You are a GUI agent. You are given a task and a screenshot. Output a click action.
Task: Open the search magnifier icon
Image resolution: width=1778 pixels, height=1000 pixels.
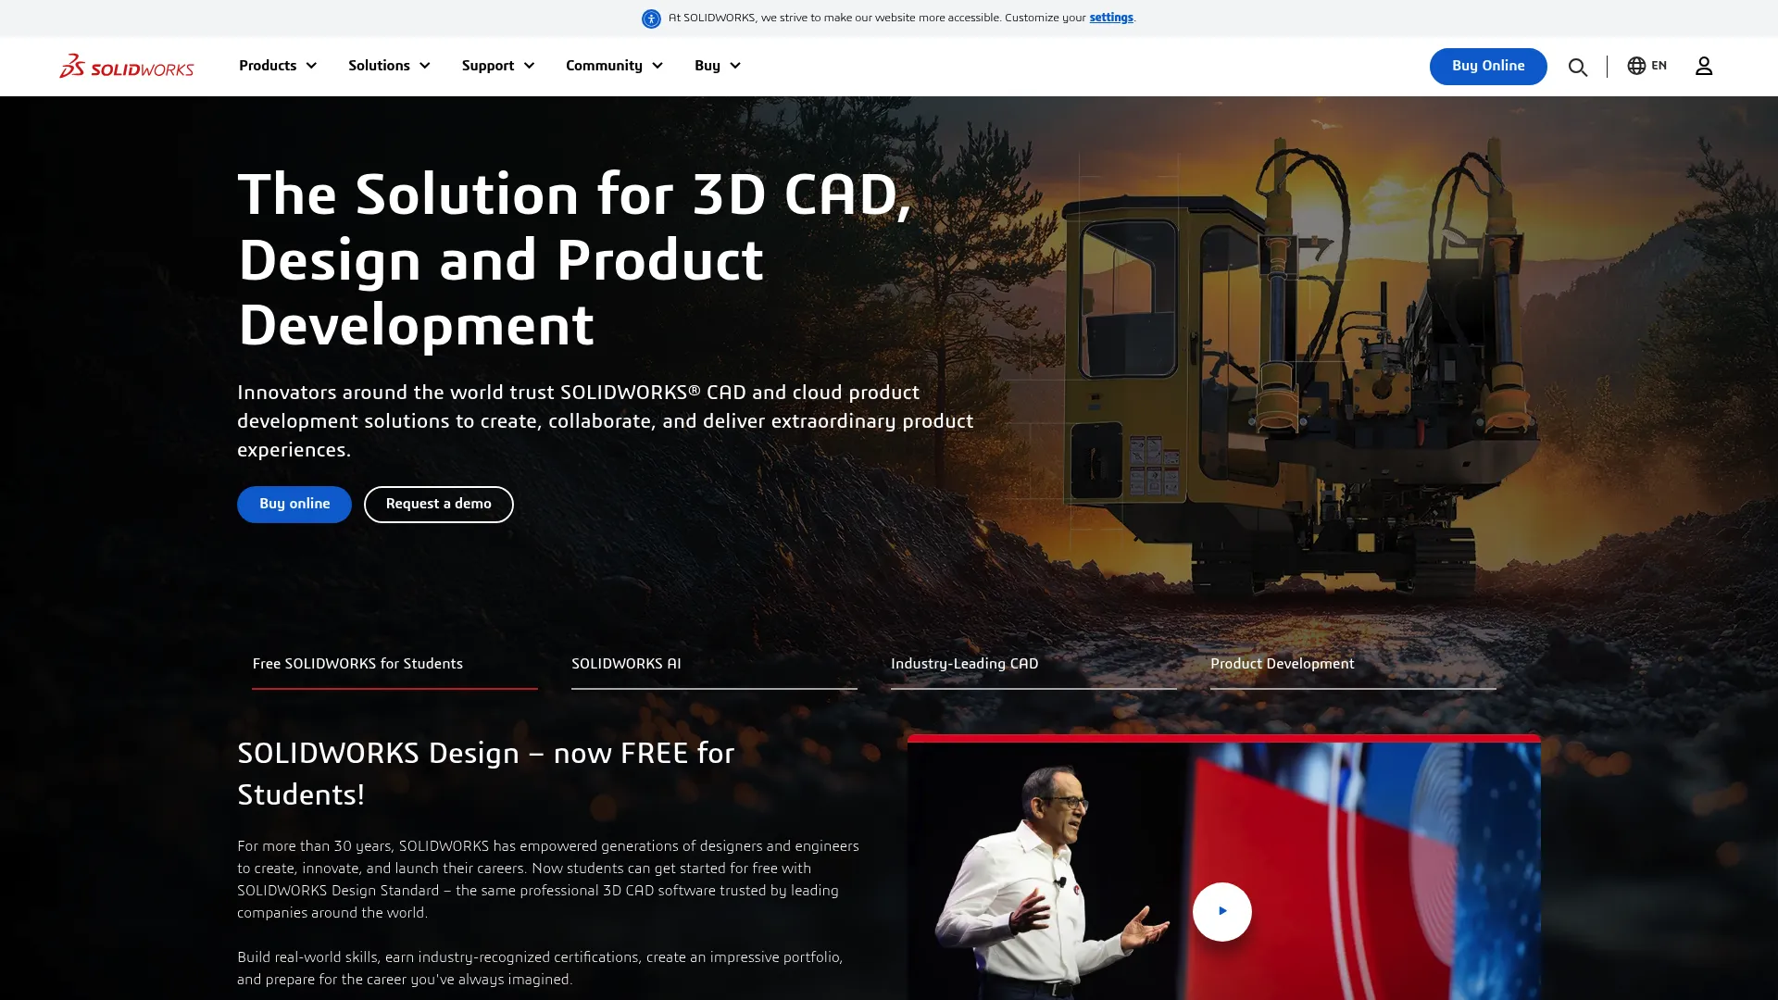tap(1578, 67)
